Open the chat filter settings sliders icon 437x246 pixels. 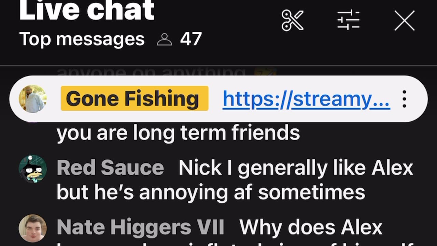pos(348,20)
